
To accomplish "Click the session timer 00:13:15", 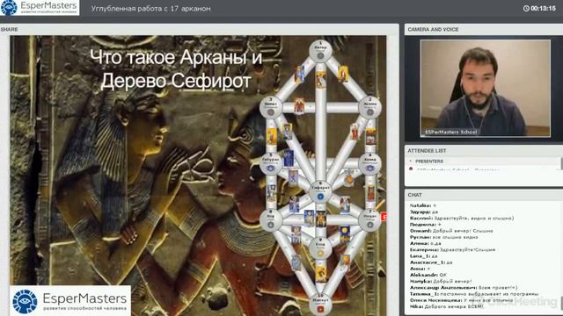I will point(544,8).
